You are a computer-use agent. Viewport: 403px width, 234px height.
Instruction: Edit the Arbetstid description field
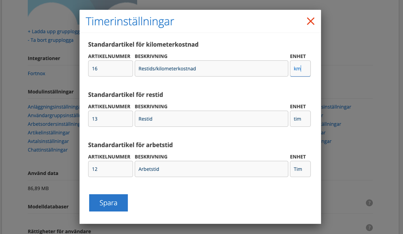tap(211, 169)
